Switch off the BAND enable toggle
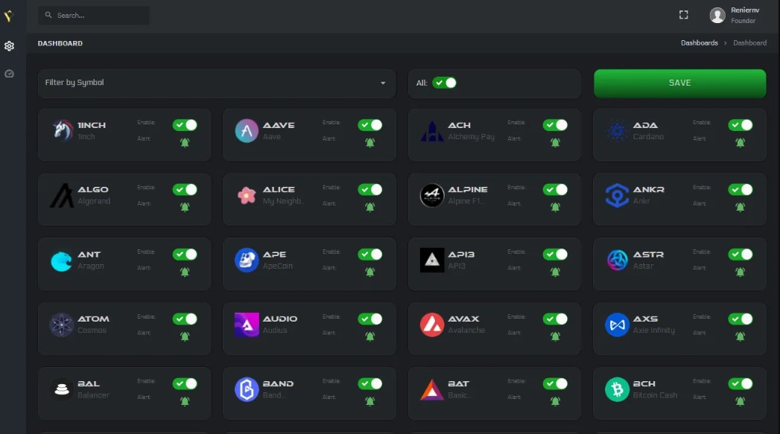 click(370, 384)
